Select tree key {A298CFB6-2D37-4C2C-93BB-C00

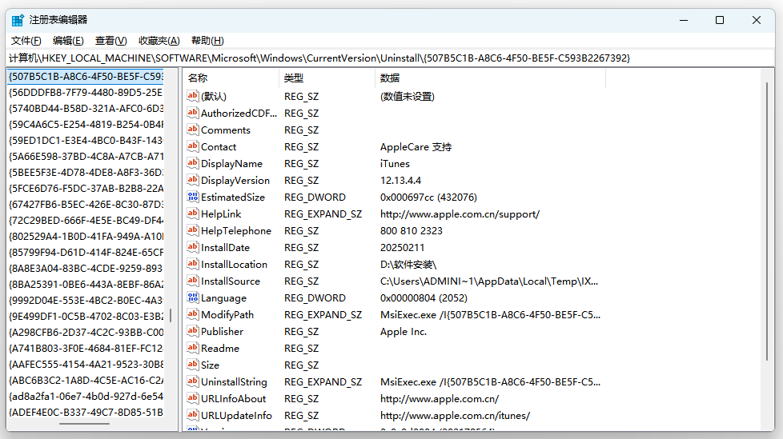[86, 332]
